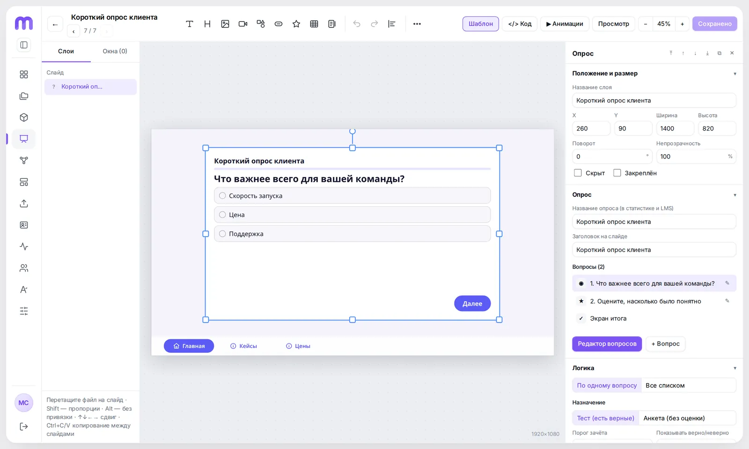
Task: Open the shapes tool icon
Action: tap(261, 24)
